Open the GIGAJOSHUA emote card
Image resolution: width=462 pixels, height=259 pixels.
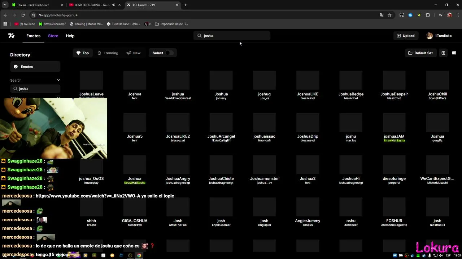[x=135, y=212]
